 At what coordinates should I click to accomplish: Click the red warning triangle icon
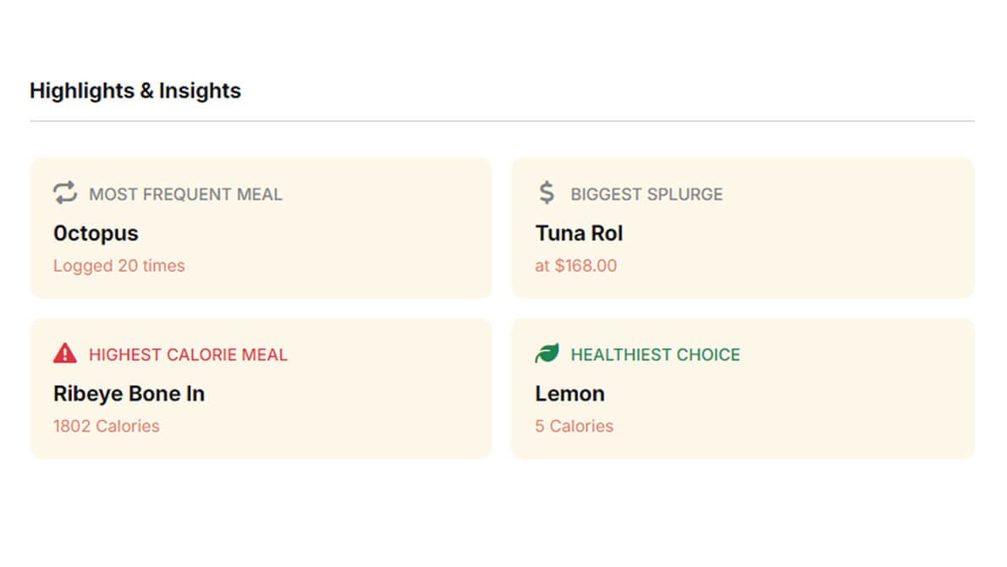coord(65,353)
